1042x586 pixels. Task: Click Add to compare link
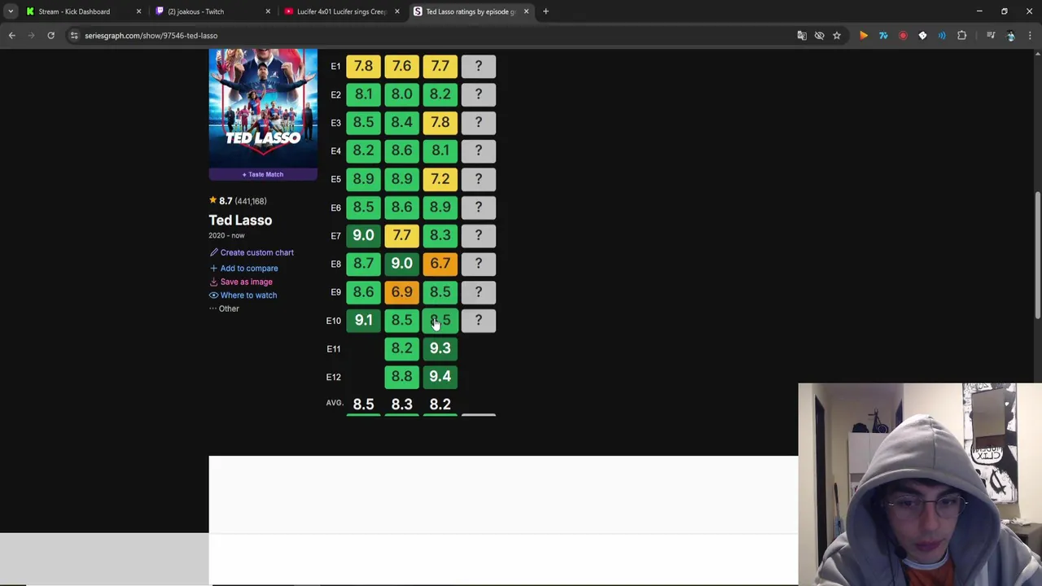click(x=248, y=268)
